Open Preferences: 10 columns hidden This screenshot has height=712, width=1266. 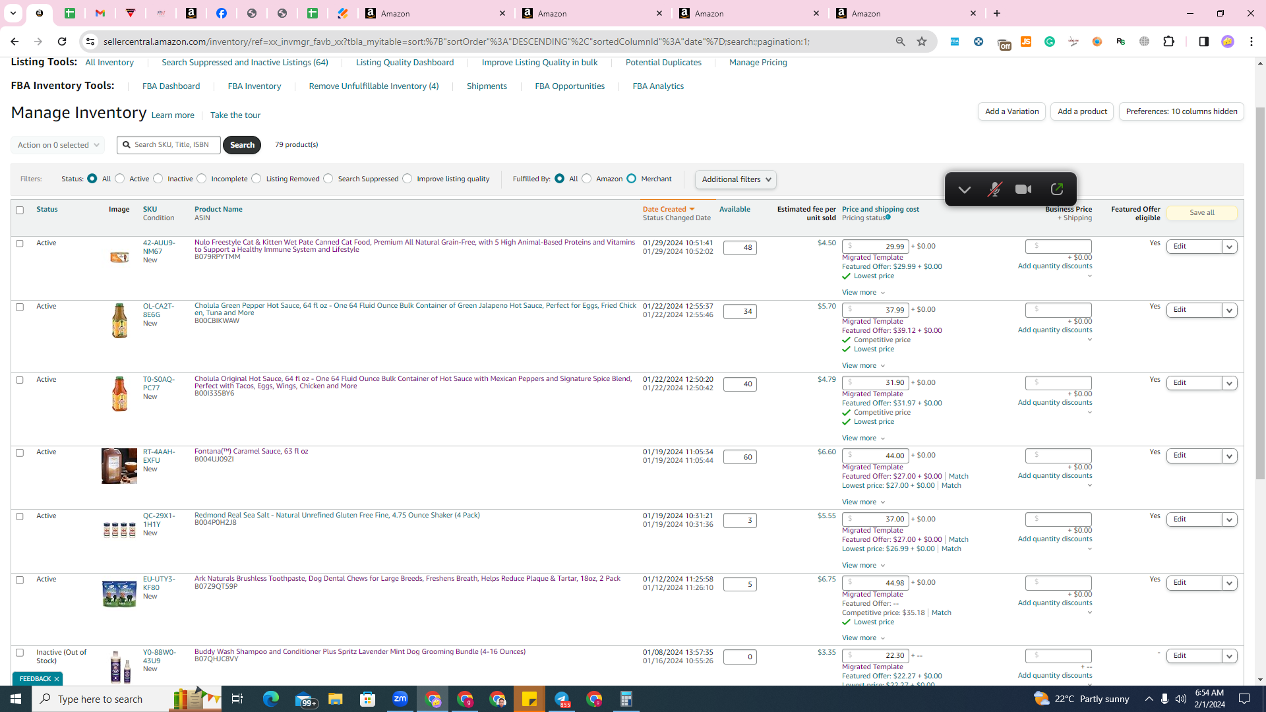tap(1182, 111)
